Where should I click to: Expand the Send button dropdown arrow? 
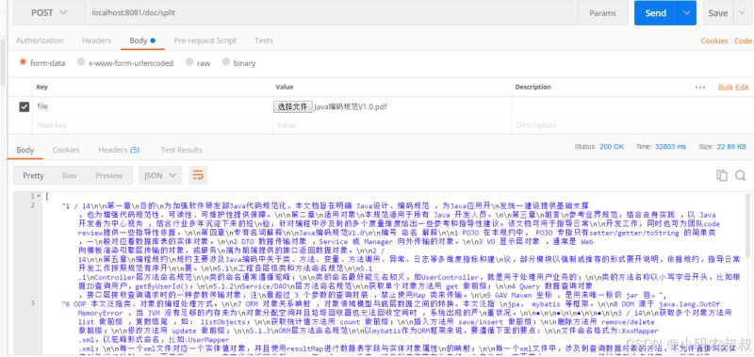pos(687,13)
